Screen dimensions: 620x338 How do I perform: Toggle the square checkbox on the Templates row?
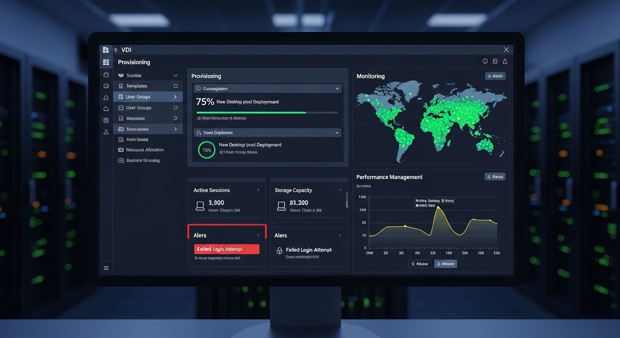175,86
